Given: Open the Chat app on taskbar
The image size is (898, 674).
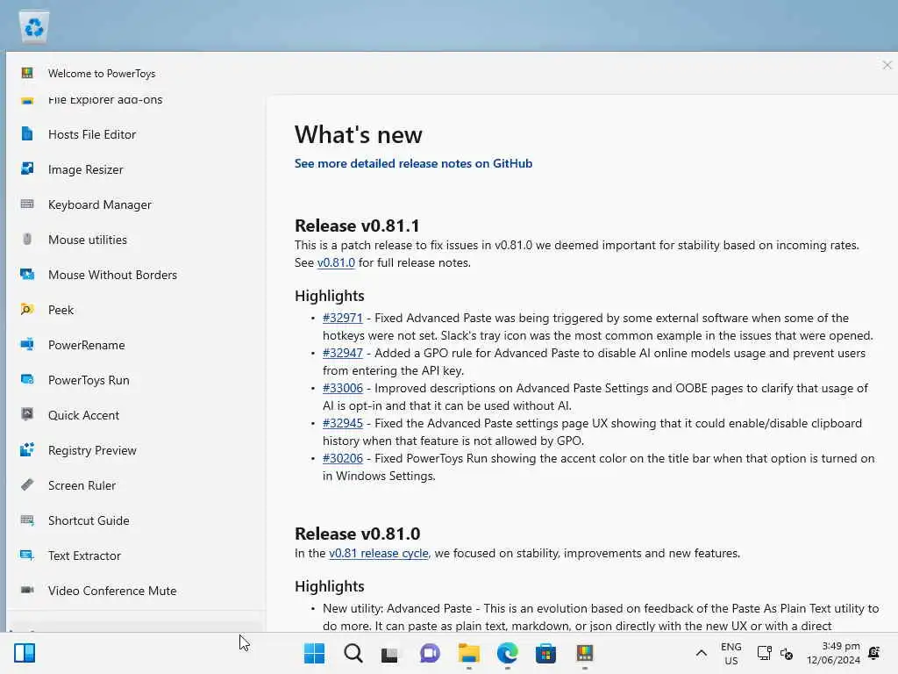Looking at the screenshot, I should pos(430,653).
